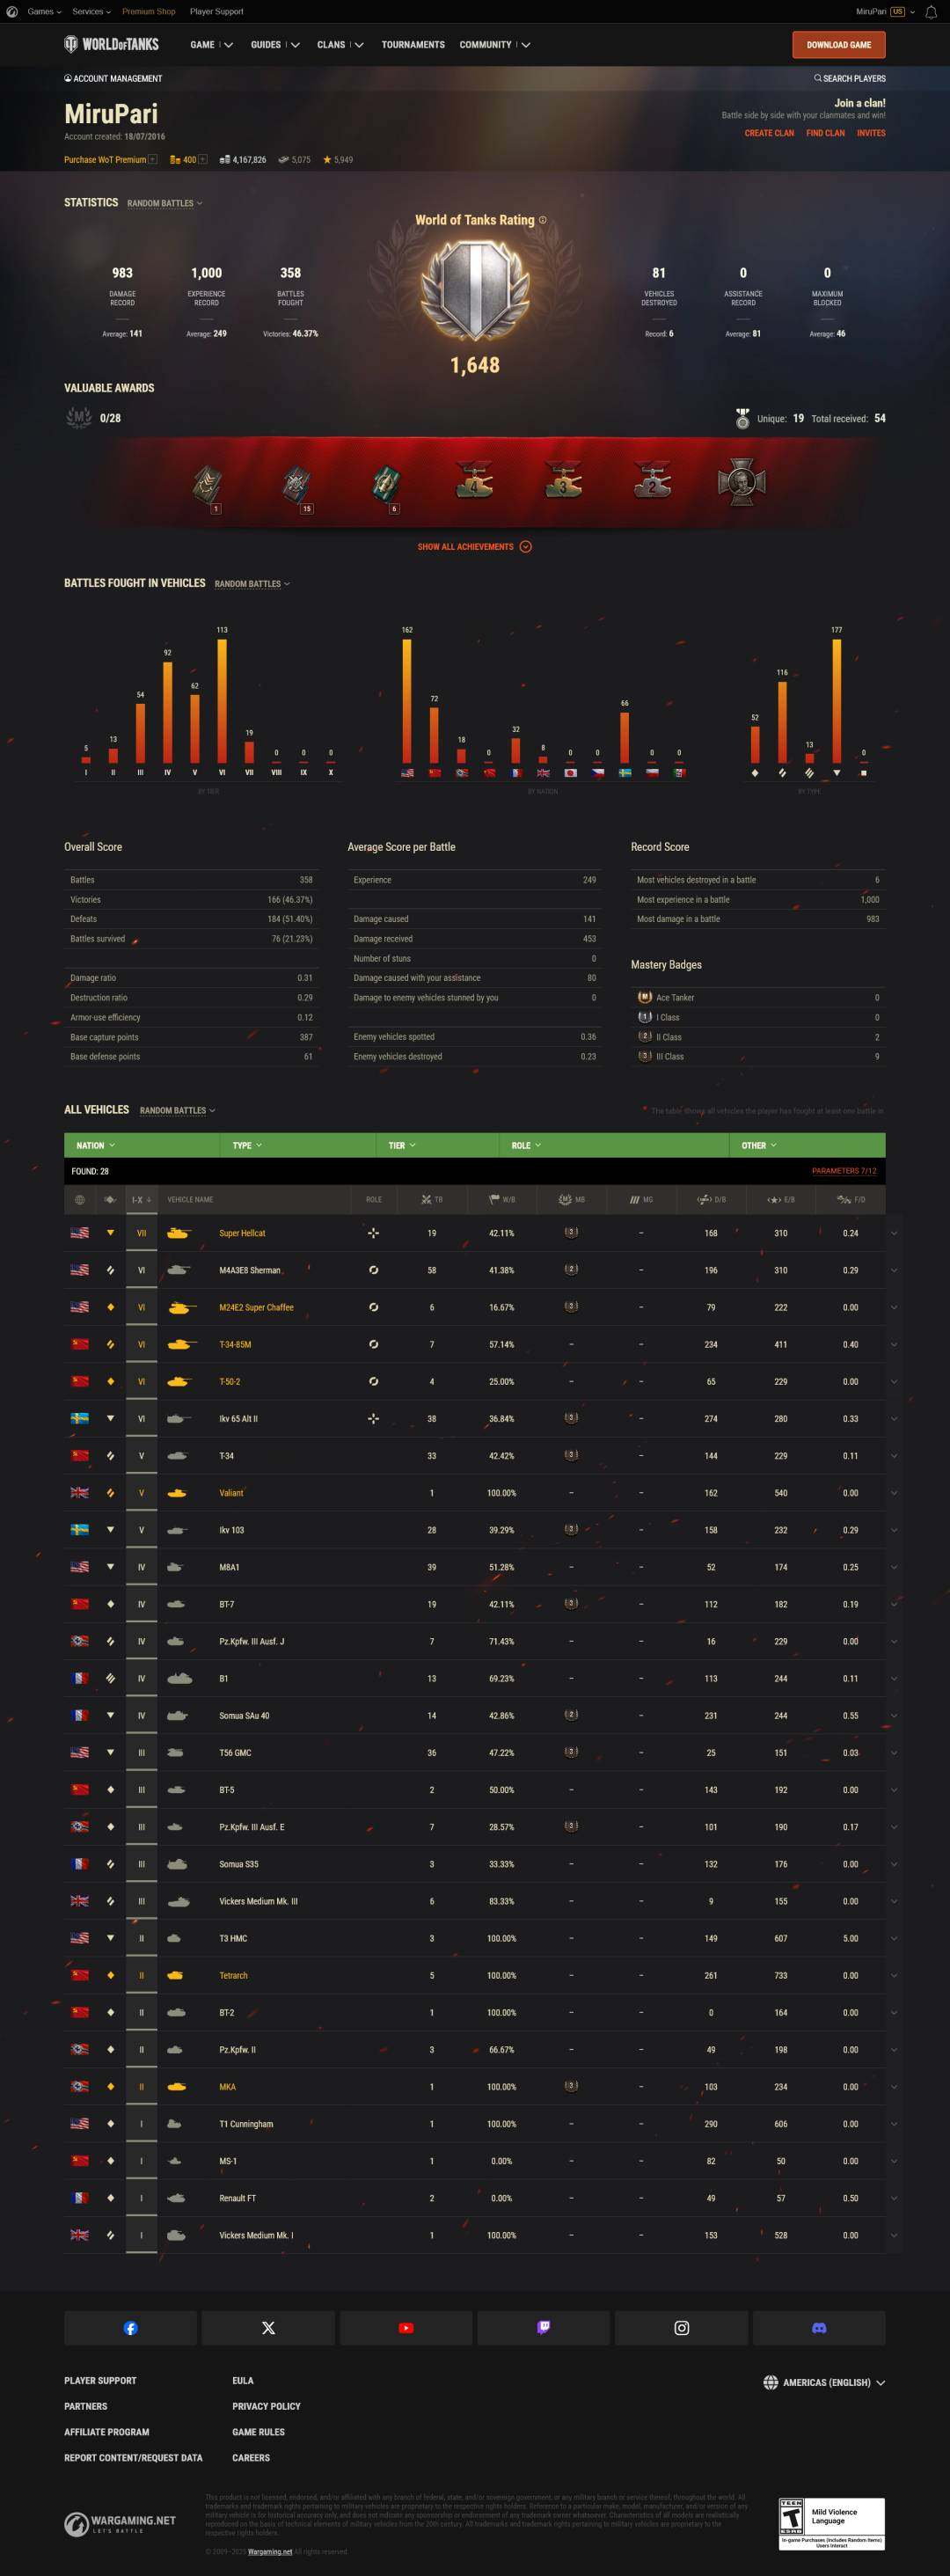Open Random Battles dropdown beside Statistics
The width and height of the screenshot is (950, 2576).
point(164,203)
